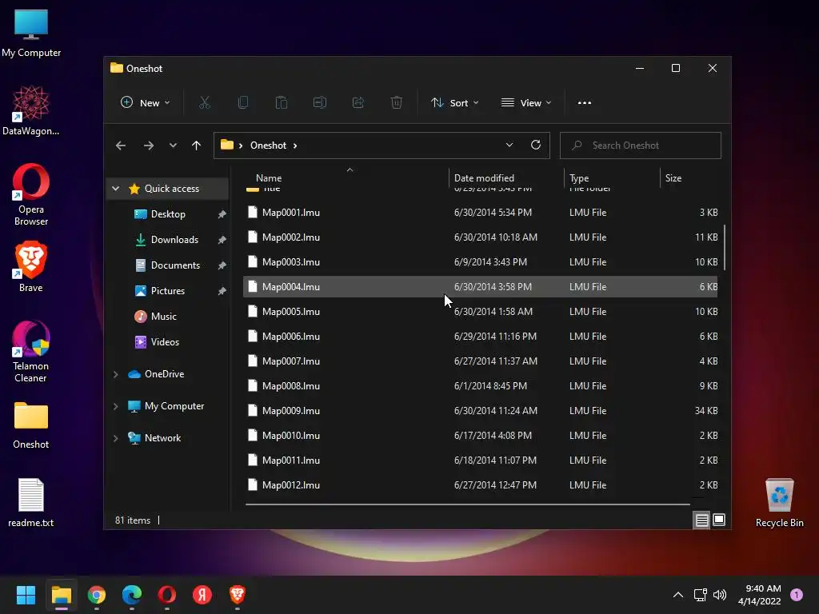Select file Map0005.lmu
The width and height of the screenshot is (819, 614).
[480, 312]
